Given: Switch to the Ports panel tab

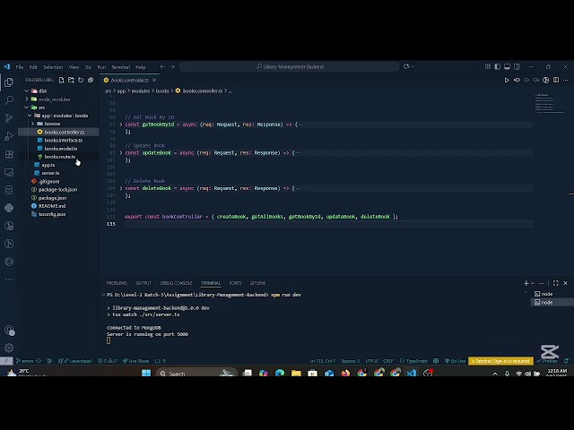Looking at the screenshot, I should coord(235,283).
